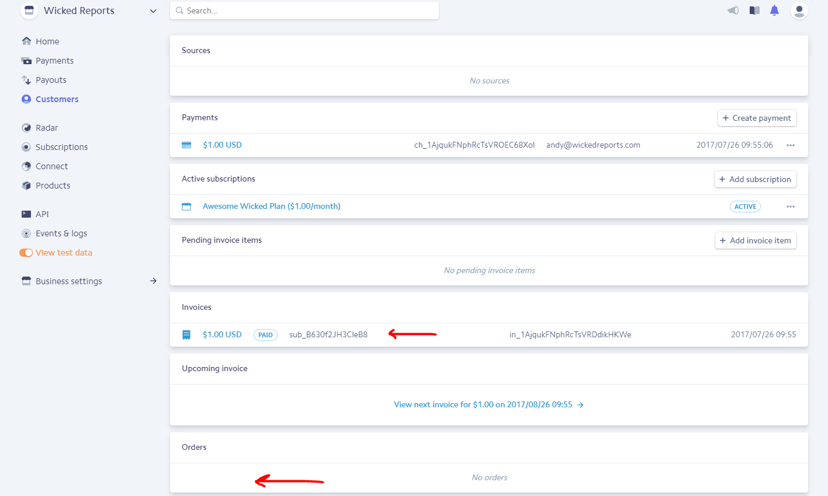Open the more options menu for Awesome Wicked Plan

(791, 207)
